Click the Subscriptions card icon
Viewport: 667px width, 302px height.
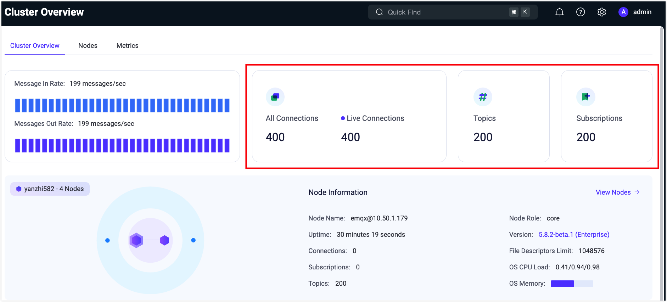[x=585, y=97]
